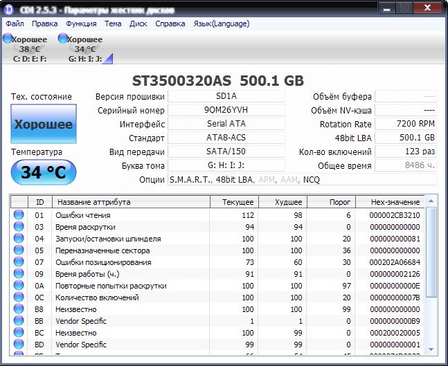Click the scroll down arrow of attribute list
Viewport: 448px width, 366px height.
[x=431, y=349]
